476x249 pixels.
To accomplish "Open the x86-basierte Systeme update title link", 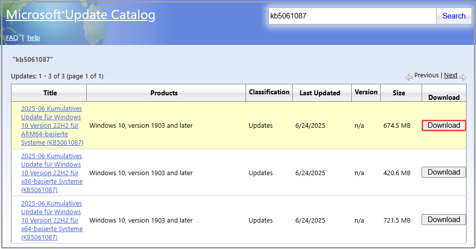I will click(x=52, y=173).
